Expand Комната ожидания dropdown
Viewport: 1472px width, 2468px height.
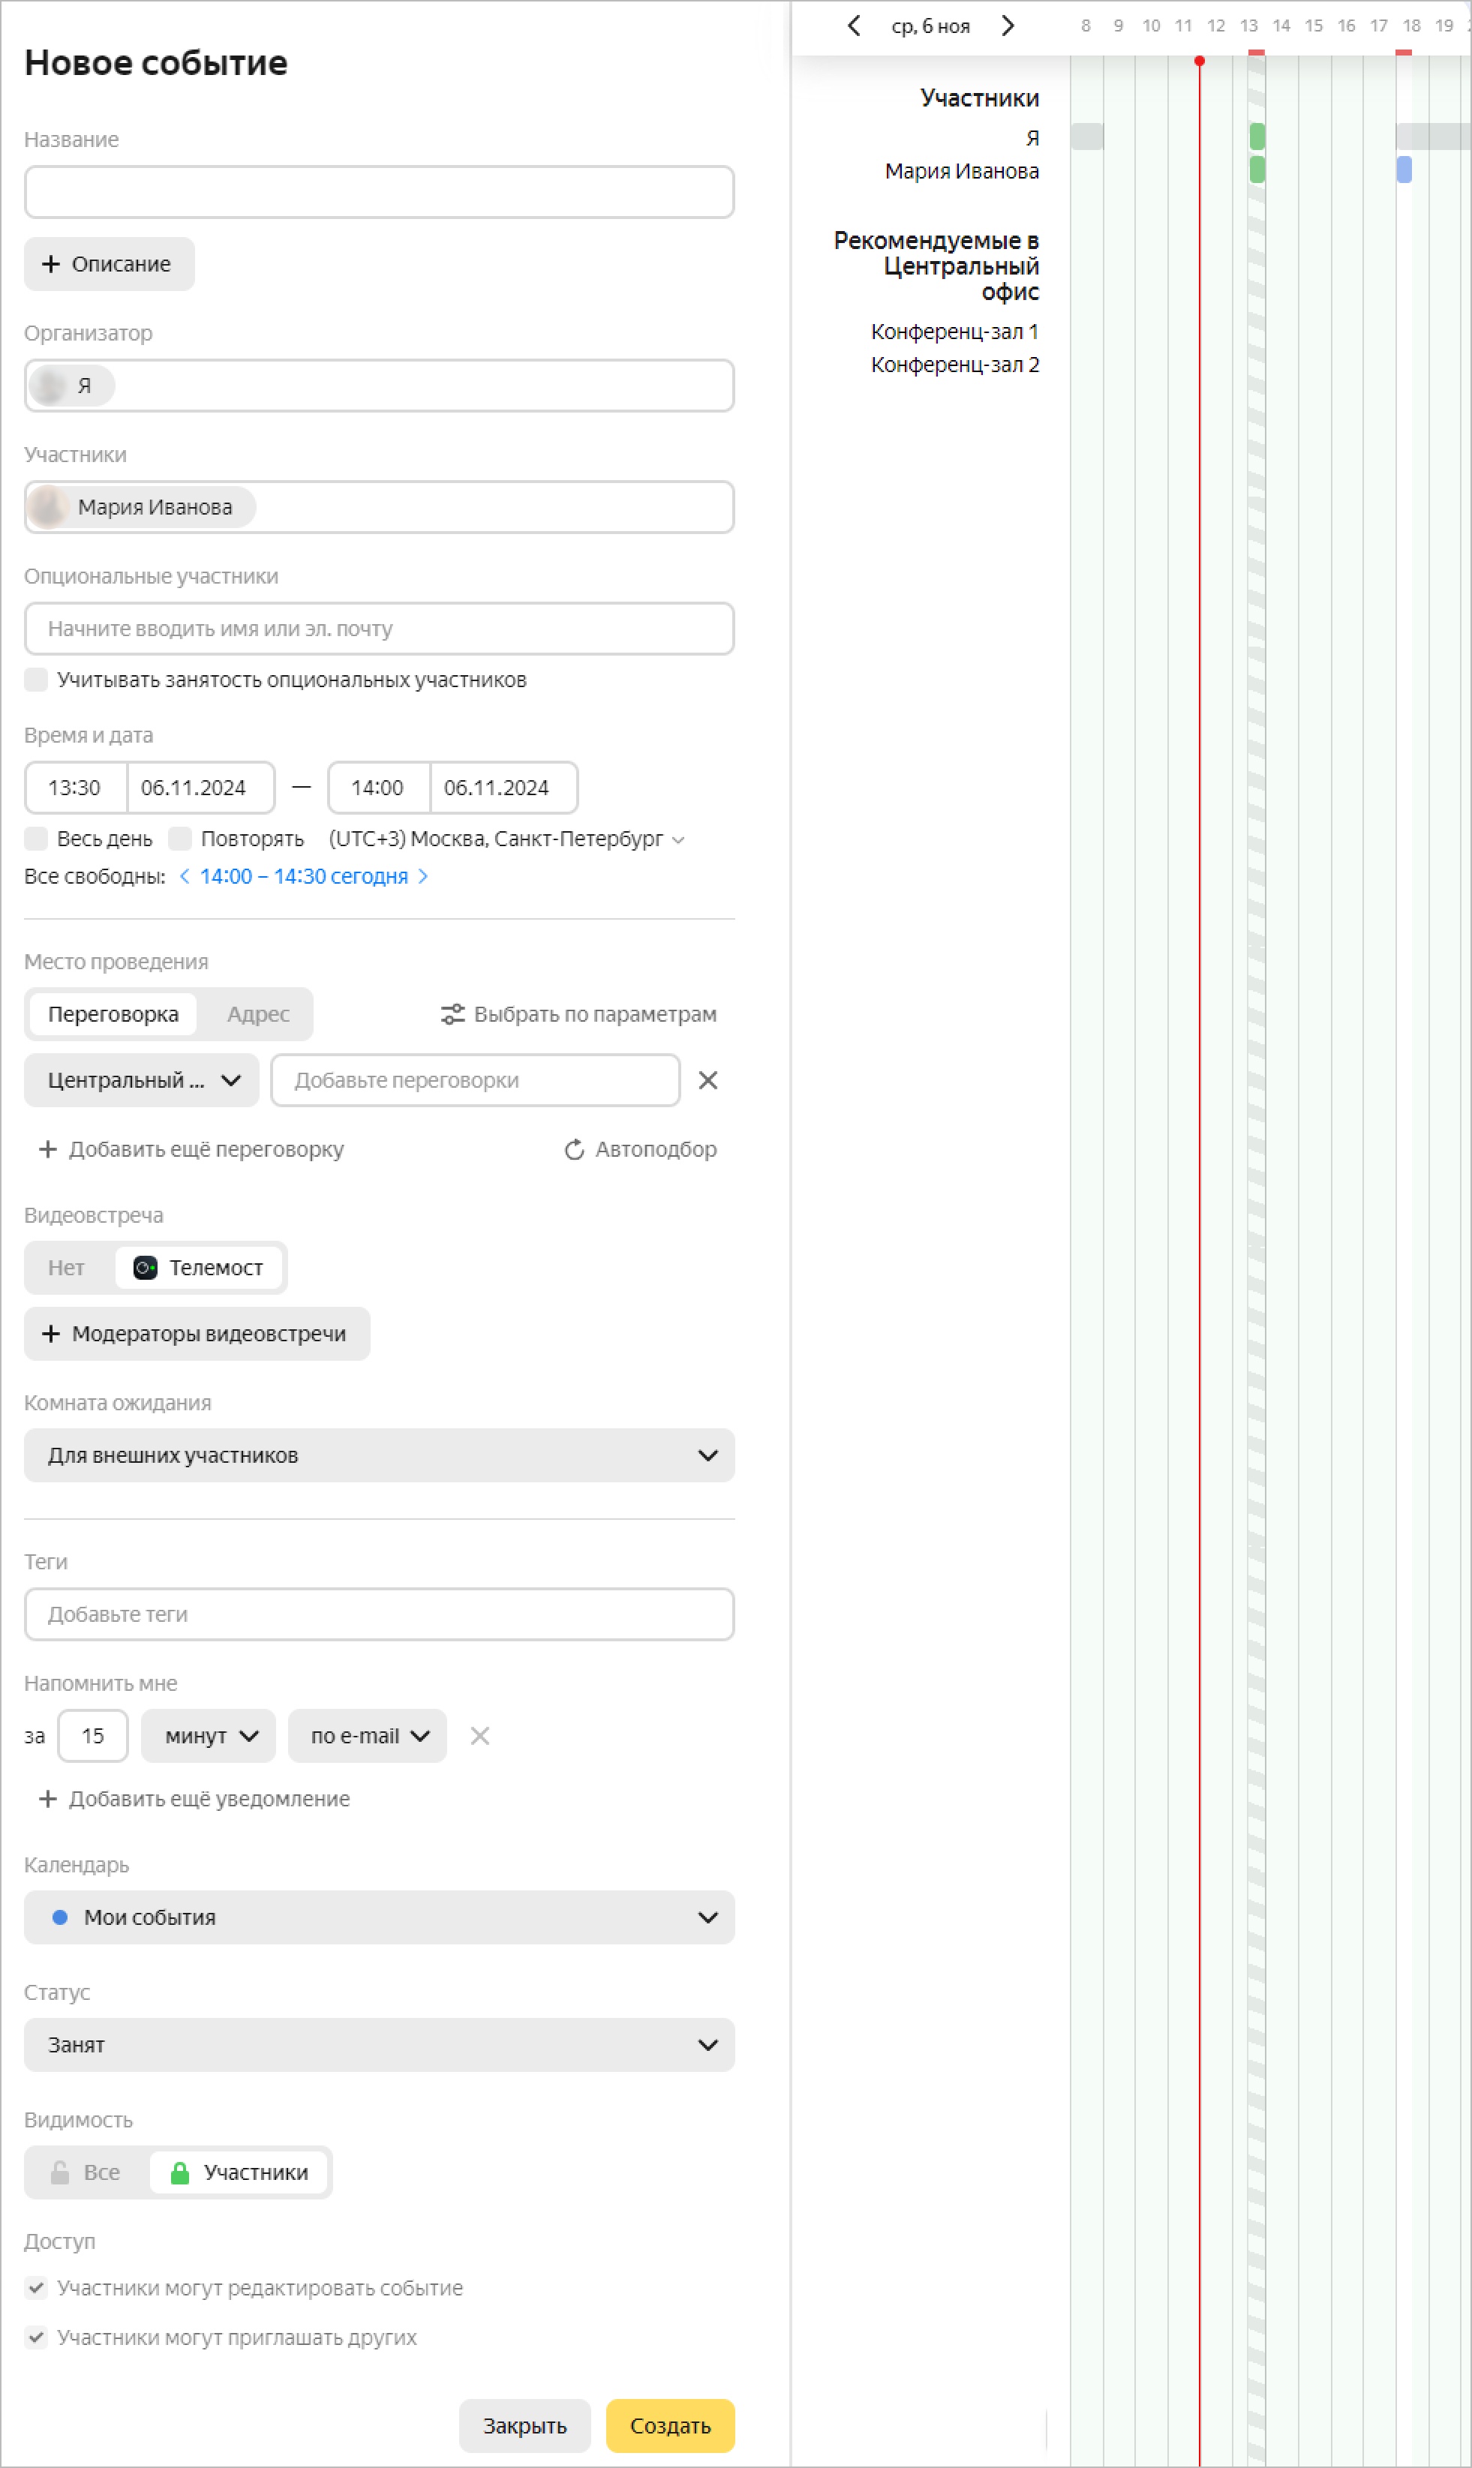tap(379, 1455)
